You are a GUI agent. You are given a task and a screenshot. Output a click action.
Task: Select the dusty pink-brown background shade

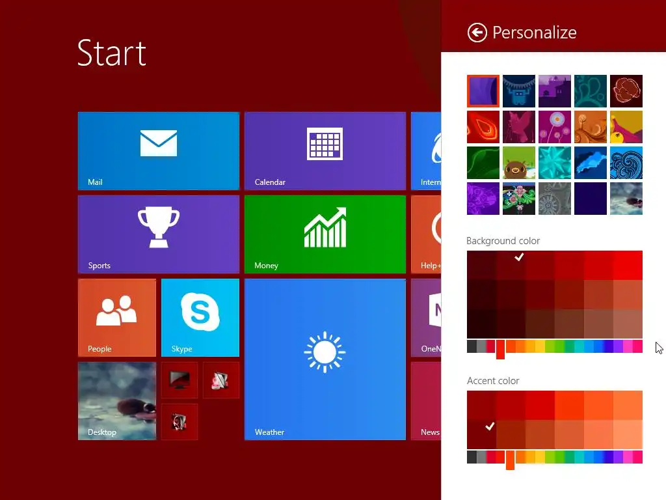(628, 324)
